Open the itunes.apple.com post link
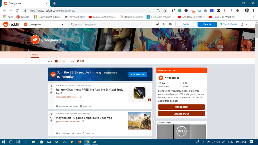This screenshot has height=145, width=258. pyautogui.click(x=69, y=97)
